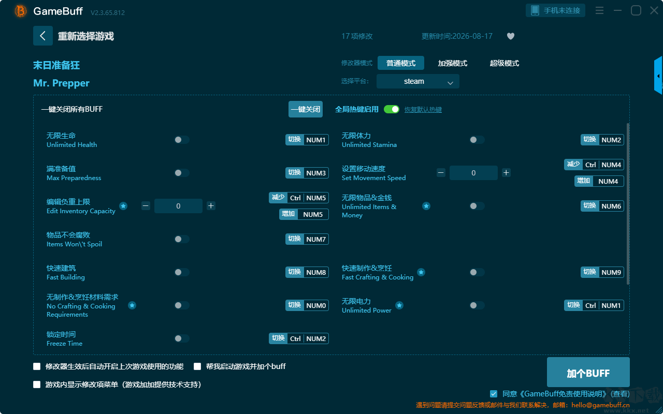Viewport: 663px width, 414px height.
Task: Click Ctrl NUM4 decrease hotkey for Movement Speed
Action: point(594,165)
